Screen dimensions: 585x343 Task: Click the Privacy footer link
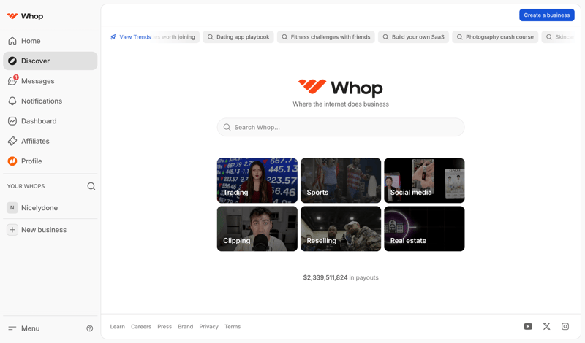[208, 327]
